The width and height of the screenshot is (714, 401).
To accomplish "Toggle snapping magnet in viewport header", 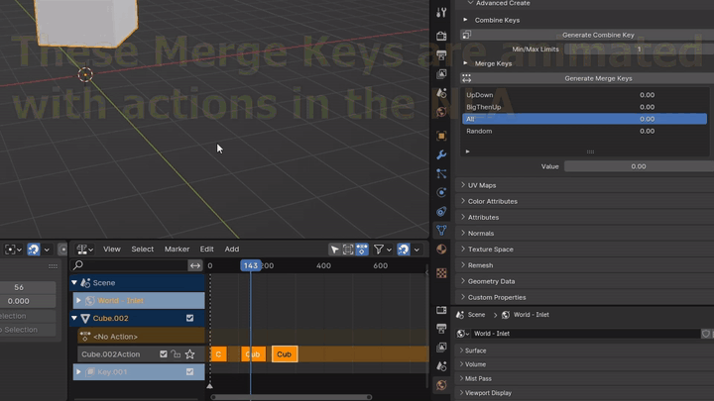I will (34, 250).
